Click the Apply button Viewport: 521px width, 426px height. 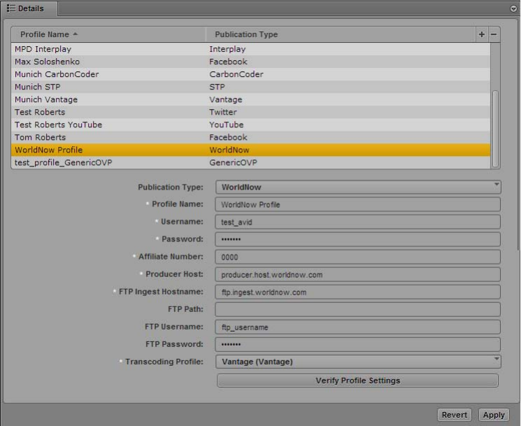pos(494,415)
